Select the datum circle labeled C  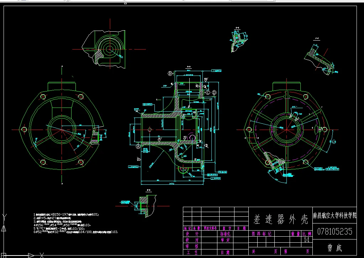click(x=208, y=93)
